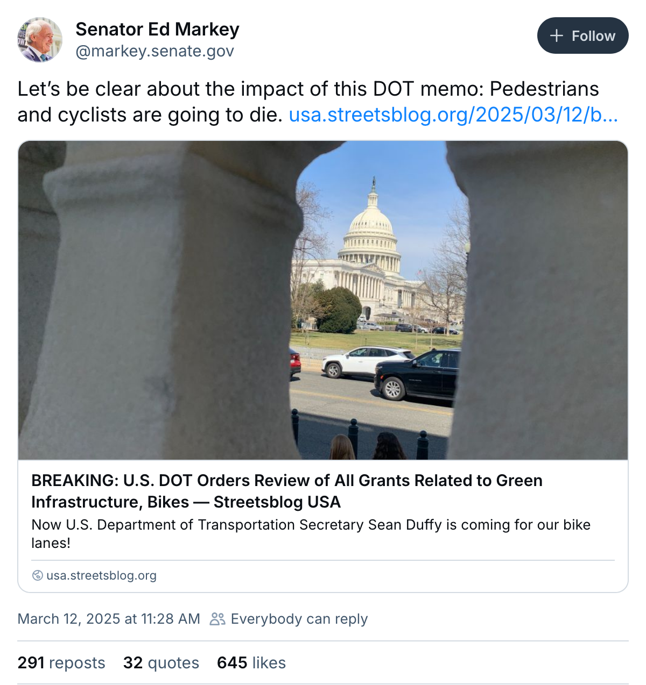This screenshot has width=646, height=685.
Task: Click the usa.streetsblog.org domain on the card
Action: (x=101, y=575)
